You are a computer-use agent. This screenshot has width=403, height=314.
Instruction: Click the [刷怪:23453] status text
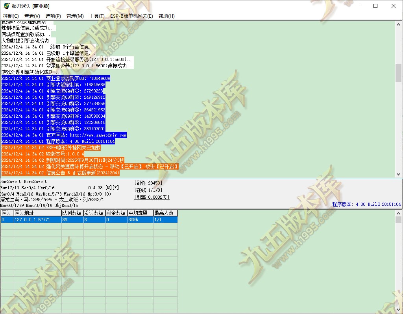tap(148, 183)
